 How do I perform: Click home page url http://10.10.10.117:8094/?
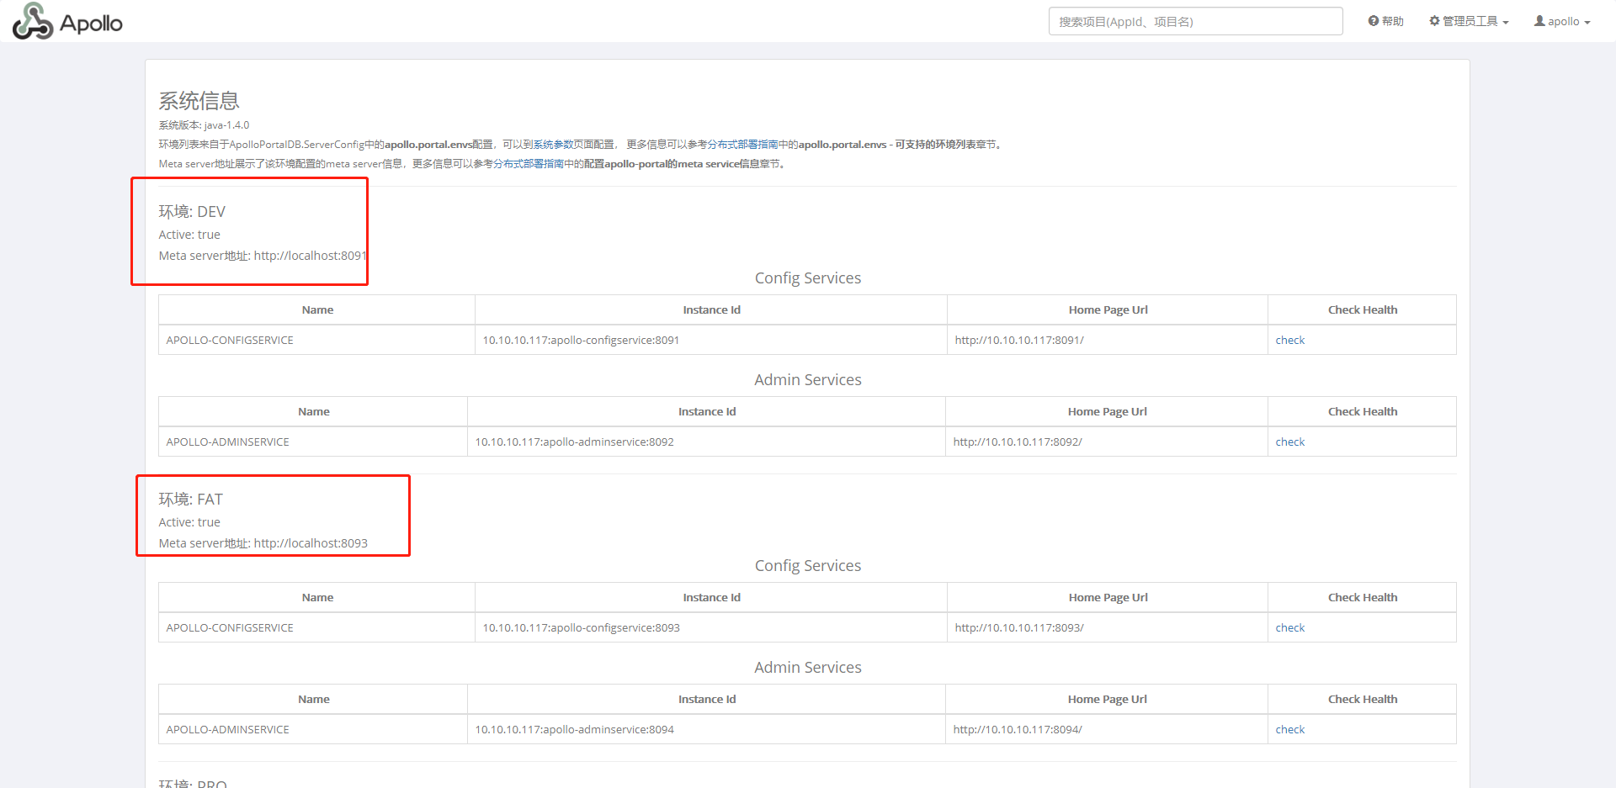pos(1018,729)
